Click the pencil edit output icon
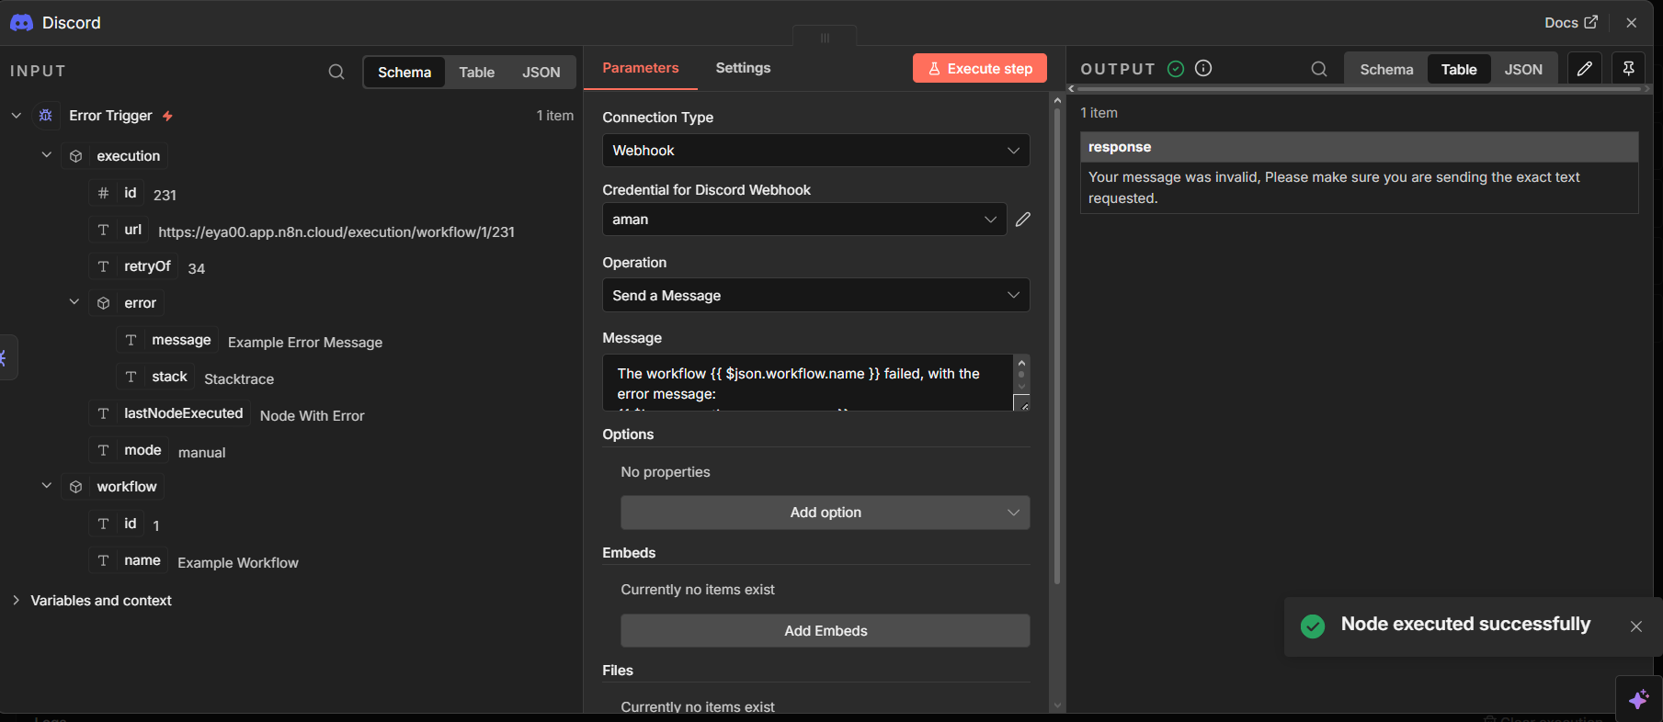1663x722 pixels. point(1584,69)
